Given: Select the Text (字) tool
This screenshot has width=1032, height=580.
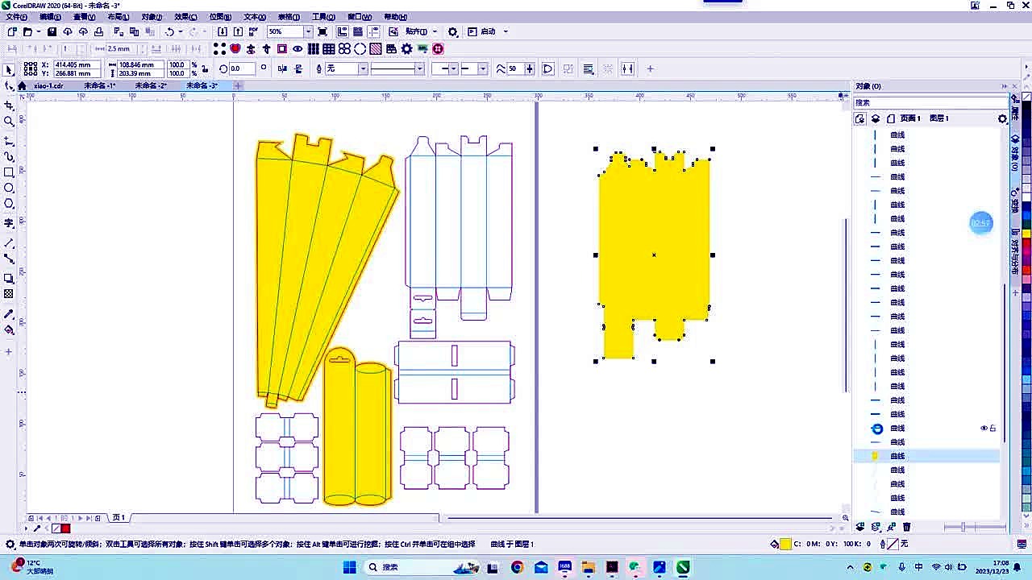Looking at the screenshot, I should tap(9, 223).
